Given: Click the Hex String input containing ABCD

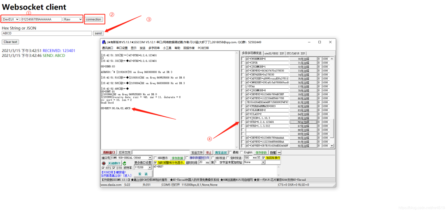Looking at the screenshot, I should click(x=47, y=33).
